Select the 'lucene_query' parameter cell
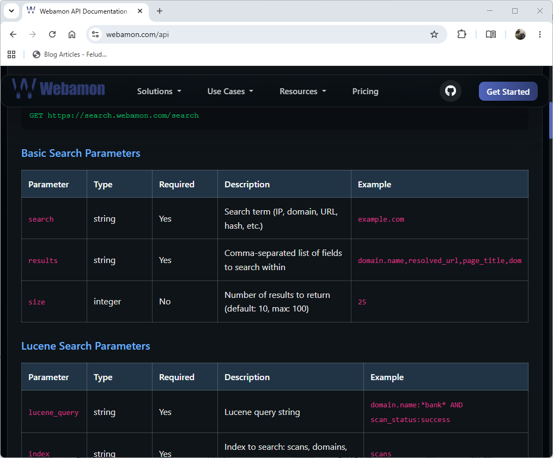Viewport: 553px width, 458px height. (53, 412)
